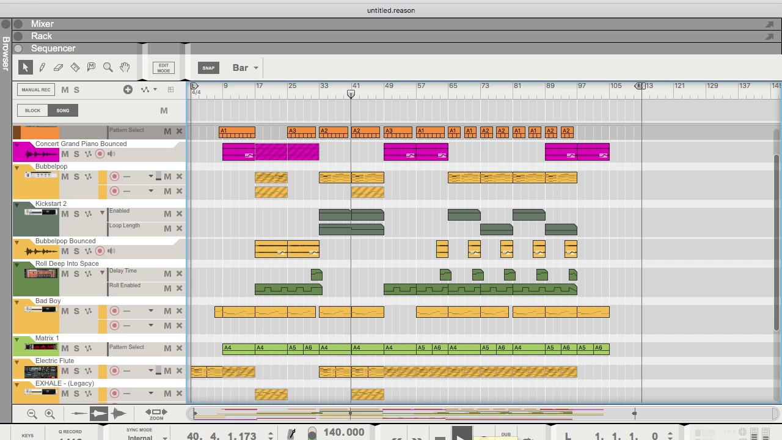The width and height of the screenshot is (782, 440).
Task: Open the Bad Boy first lane dropdown
Action: [151, 311]
